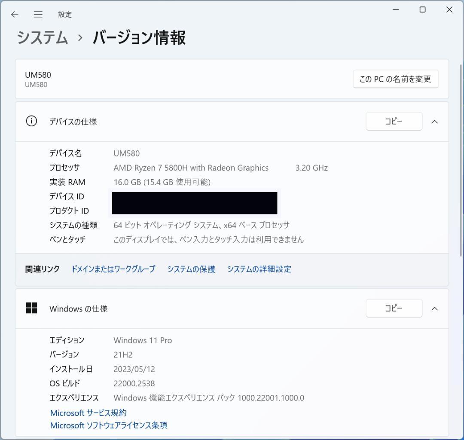Open the システムの保護 link
Screen dimensions: 464x440
191,269
